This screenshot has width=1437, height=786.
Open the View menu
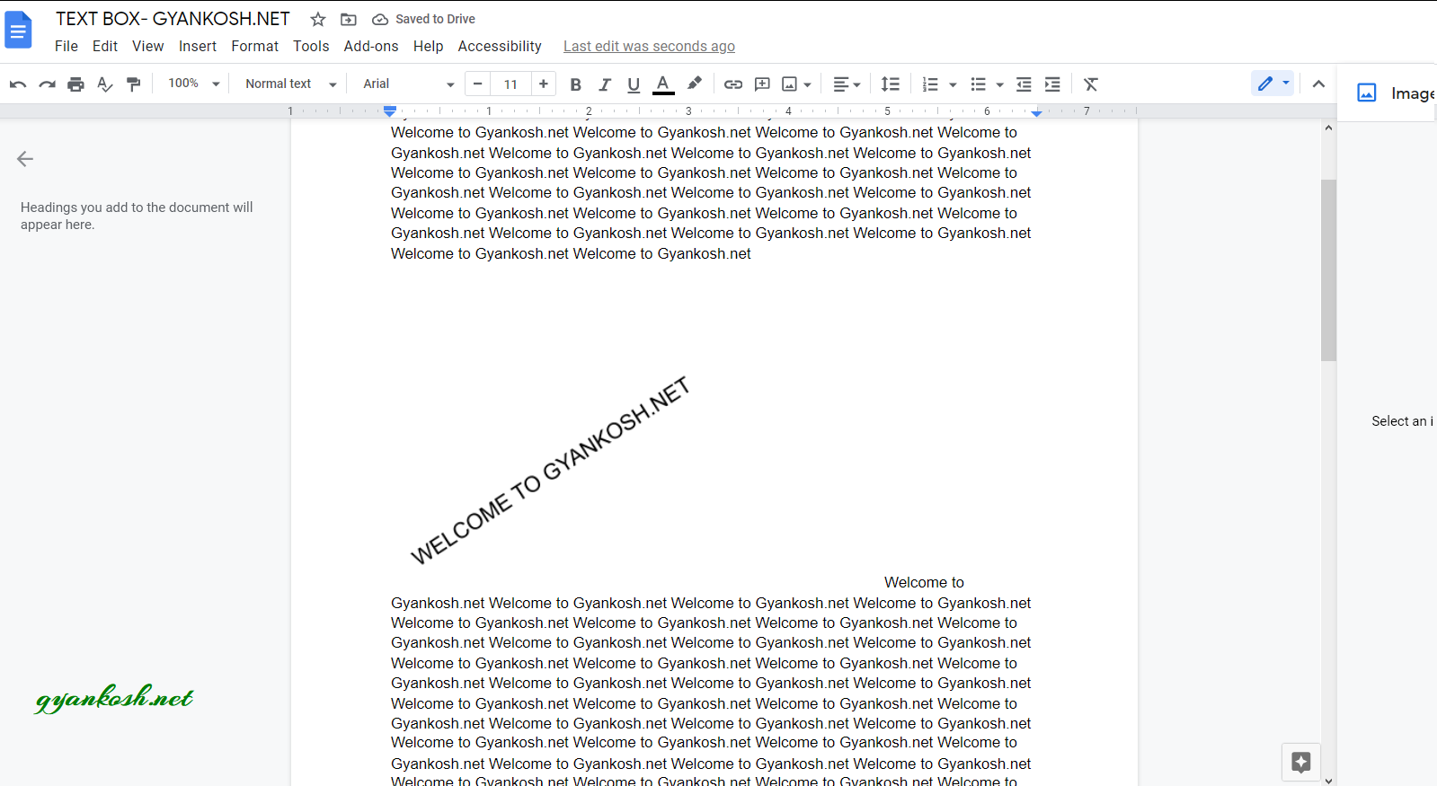[x=148, y=46]
